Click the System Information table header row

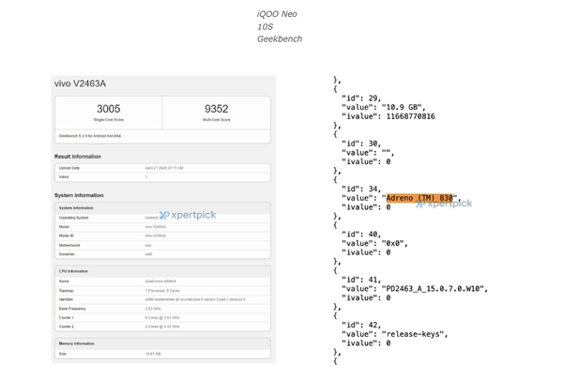tap(162, 208)
